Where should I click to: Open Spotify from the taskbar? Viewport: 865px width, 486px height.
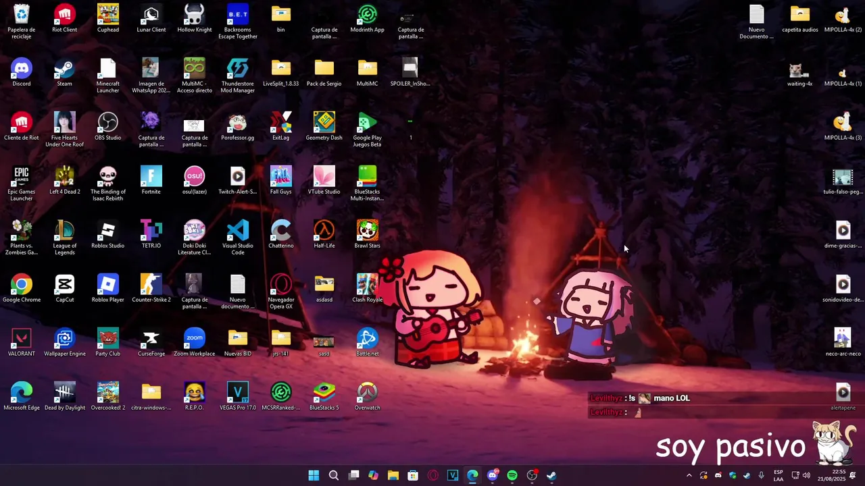click(512, 475)
